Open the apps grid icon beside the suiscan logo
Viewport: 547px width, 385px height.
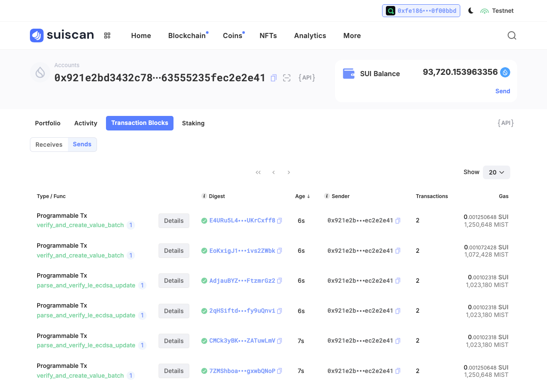pyautogui.click(x=107, y=36)
